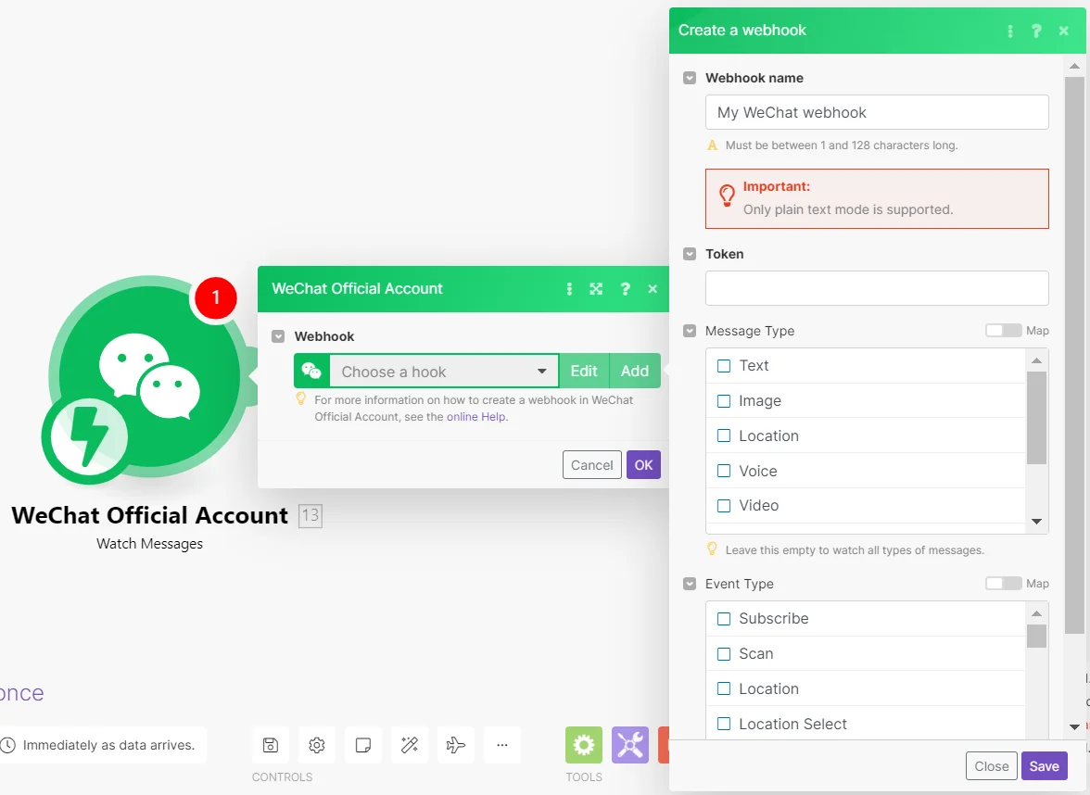
Task: Click the auto-align magic wand icon
Action: coord(410,745)
